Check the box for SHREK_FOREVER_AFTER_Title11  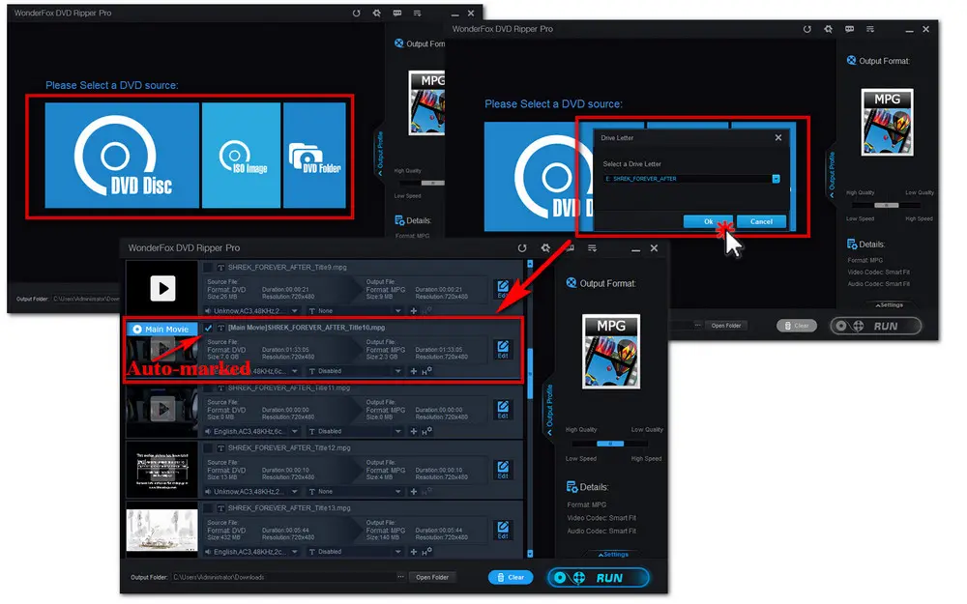[209, 388]
